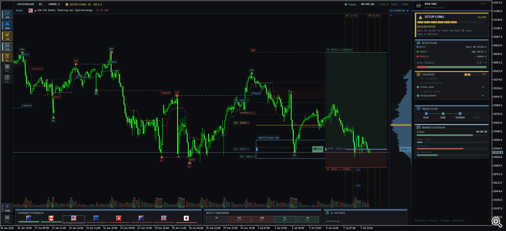
Task: Click the RR 5.3 badge on chart
Action: click(317, 149)
